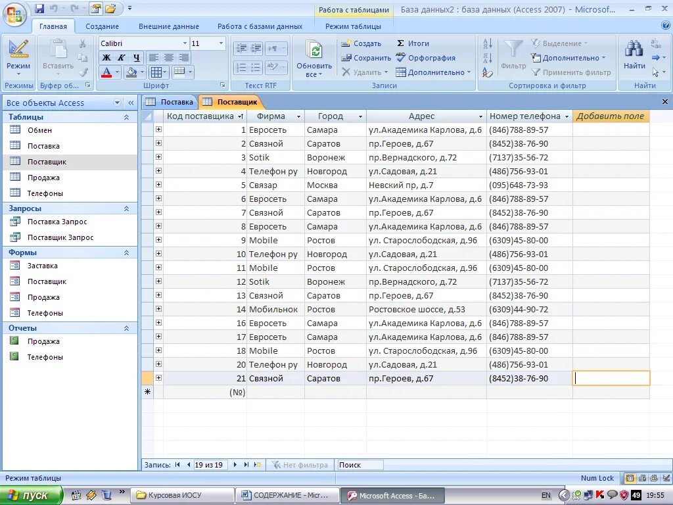
Task: Collapse the navigation pane chevron
Action: (131, 103)
